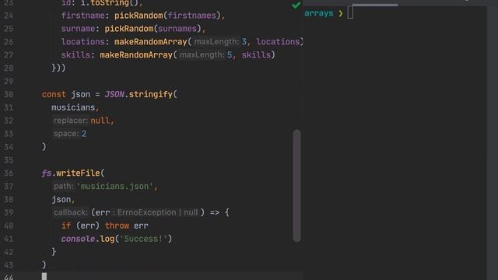Click the 'json' variable declaration on line 30
The width and height of the screenshot is (498, 280).
click(81, 94)
